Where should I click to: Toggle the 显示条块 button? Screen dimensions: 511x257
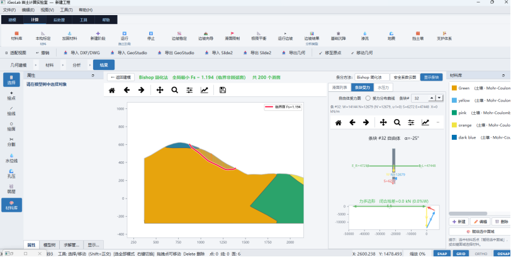[x=431, y=77]
